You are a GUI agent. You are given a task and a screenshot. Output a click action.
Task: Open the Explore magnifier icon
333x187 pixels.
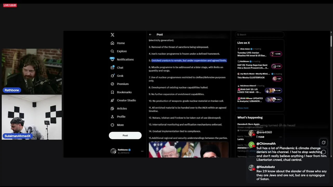point(112,51)
